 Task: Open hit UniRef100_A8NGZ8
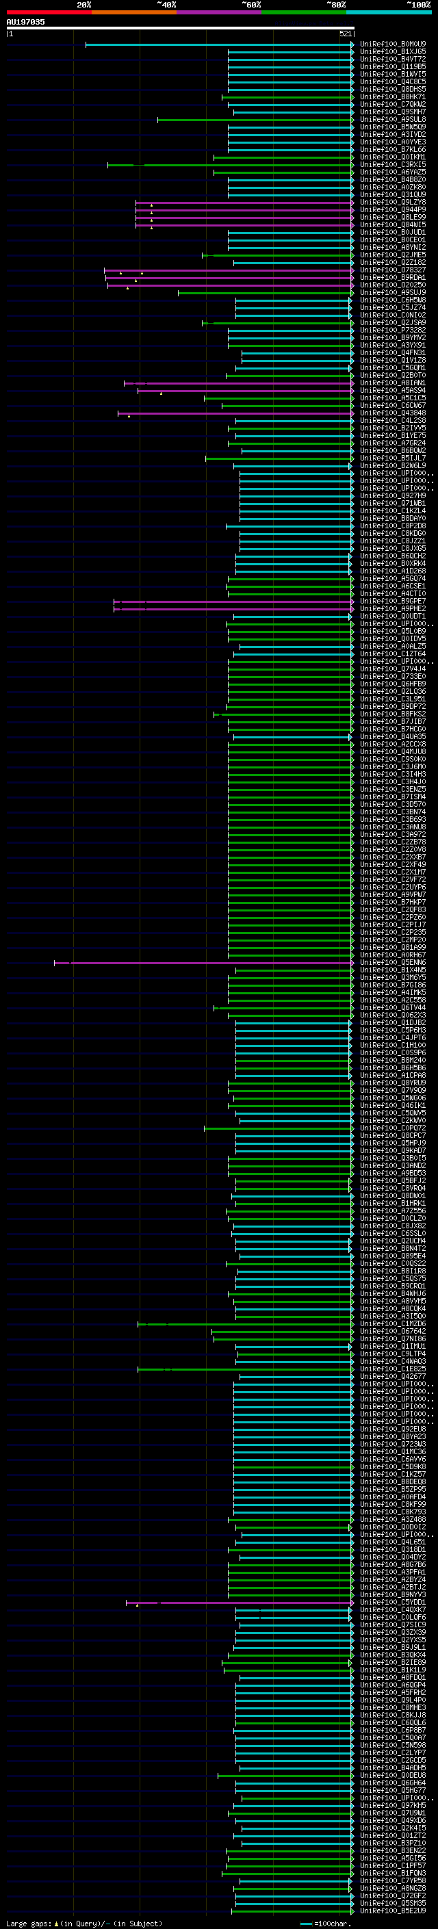(393, 1889)
